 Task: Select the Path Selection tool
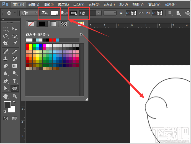(6, 88)
